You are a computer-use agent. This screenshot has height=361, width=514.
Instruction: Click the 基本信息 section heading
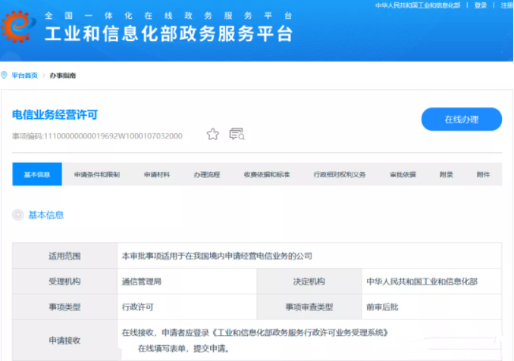pyautogui.click(x=46, y=215)
